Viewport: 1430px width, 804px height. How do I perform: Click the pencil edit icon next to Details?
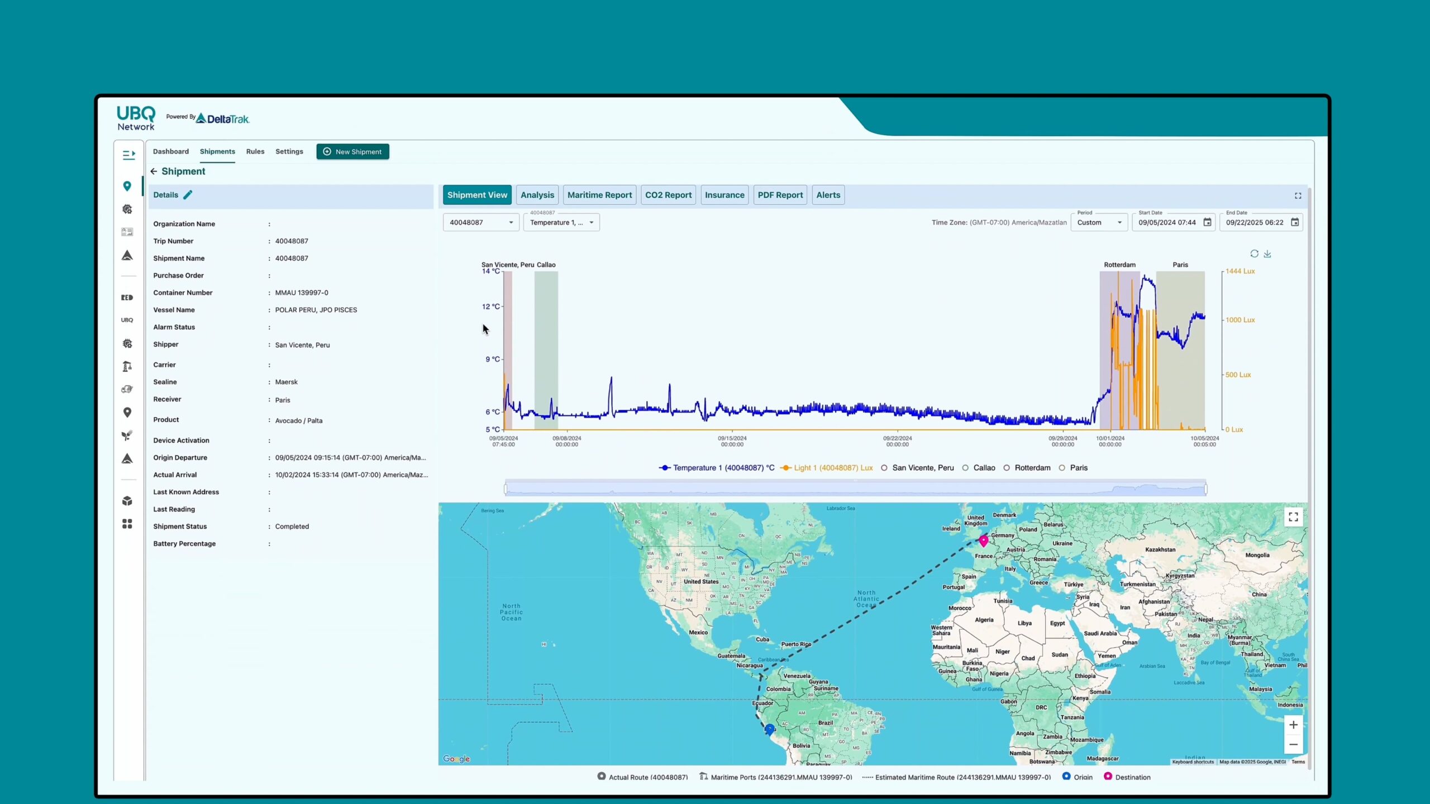188,195
